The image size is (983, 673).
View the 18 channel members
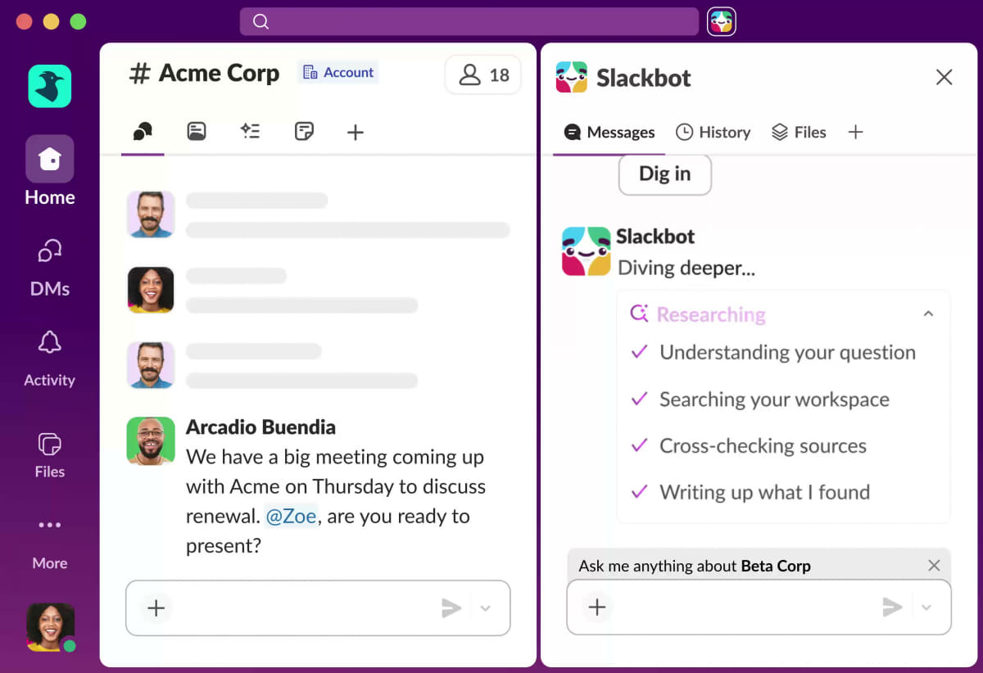tap(483, 75)
